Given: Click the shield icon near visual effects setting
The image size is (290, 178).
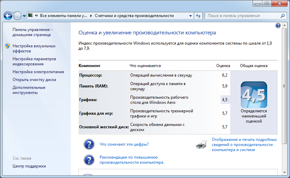Looking at the screenshot, I should click(7, 46).
